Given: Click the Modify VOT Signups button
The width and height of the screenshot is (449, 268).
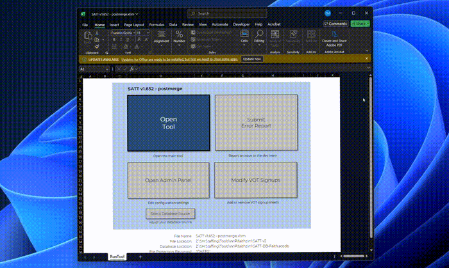Looking at the screenshot, I should 255,180.
